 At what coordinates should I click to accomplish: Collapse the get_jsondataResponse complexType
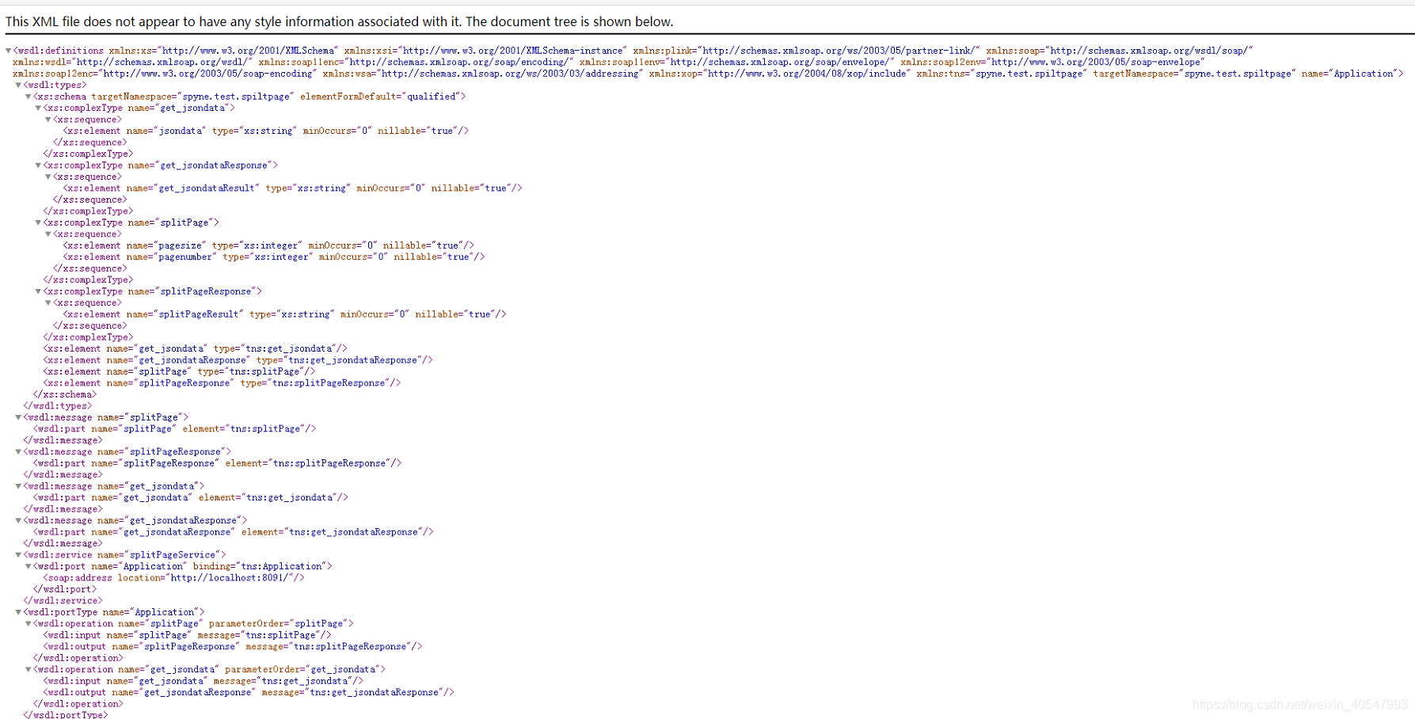click(x=38, y=165)
